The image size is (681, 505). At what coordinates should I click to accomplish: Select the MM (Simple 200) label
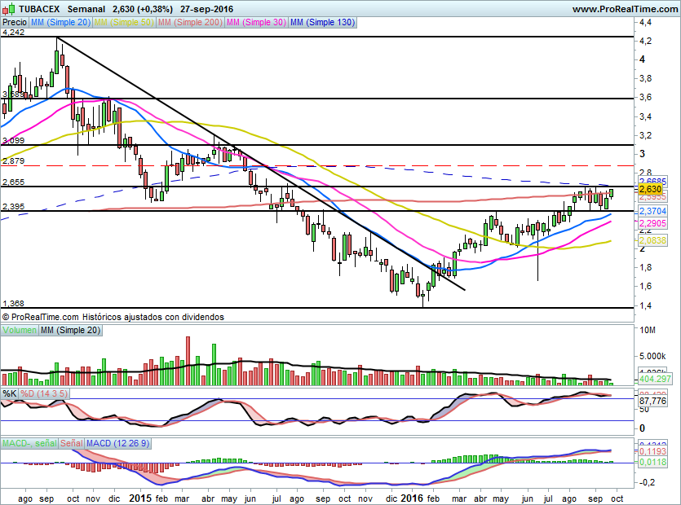click(189, 23)
